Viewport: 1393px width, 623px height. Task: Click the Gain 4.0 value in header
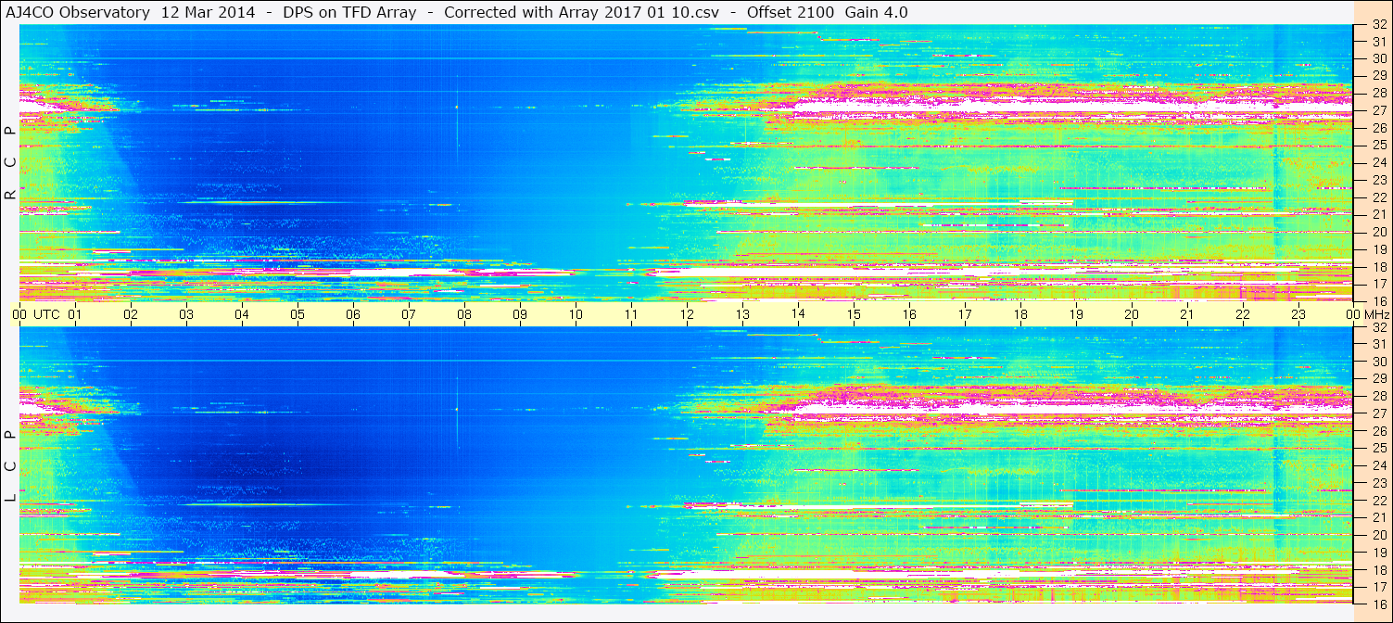click(x=877, y=12)
